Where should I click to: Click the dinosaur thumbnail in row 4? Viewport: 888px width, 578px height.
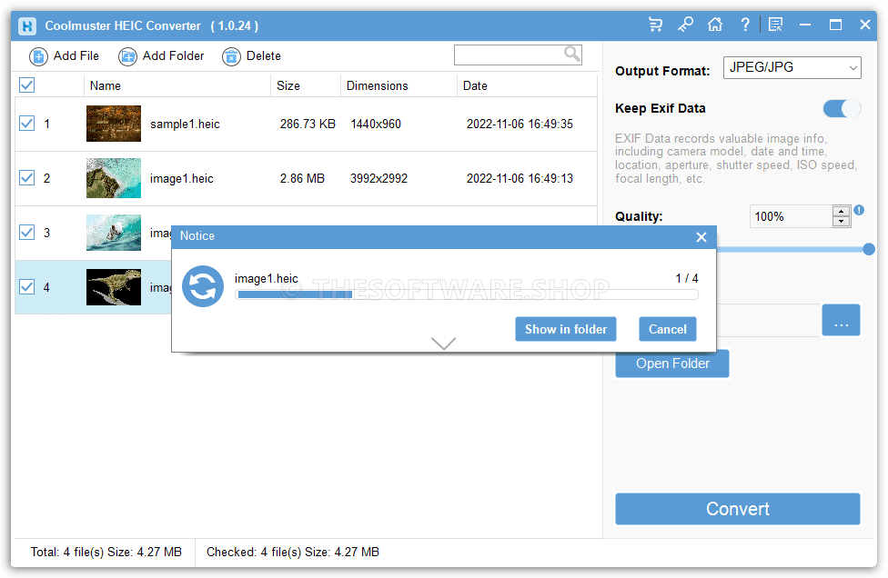(x=113, y=287)
